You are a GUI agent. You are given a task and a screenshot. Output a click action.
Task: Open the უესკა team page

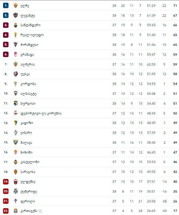click(x=25, y=74)
